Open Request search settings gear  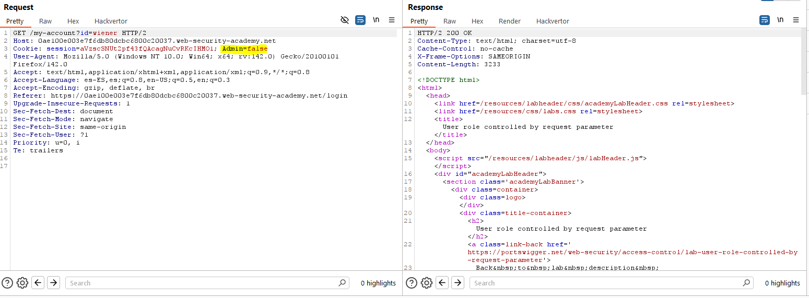pos(22,283)
